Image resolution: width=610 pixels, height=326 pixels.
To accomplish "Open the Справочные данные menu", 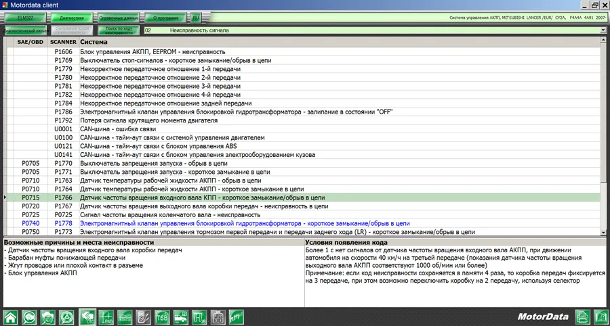I will 119,18.
